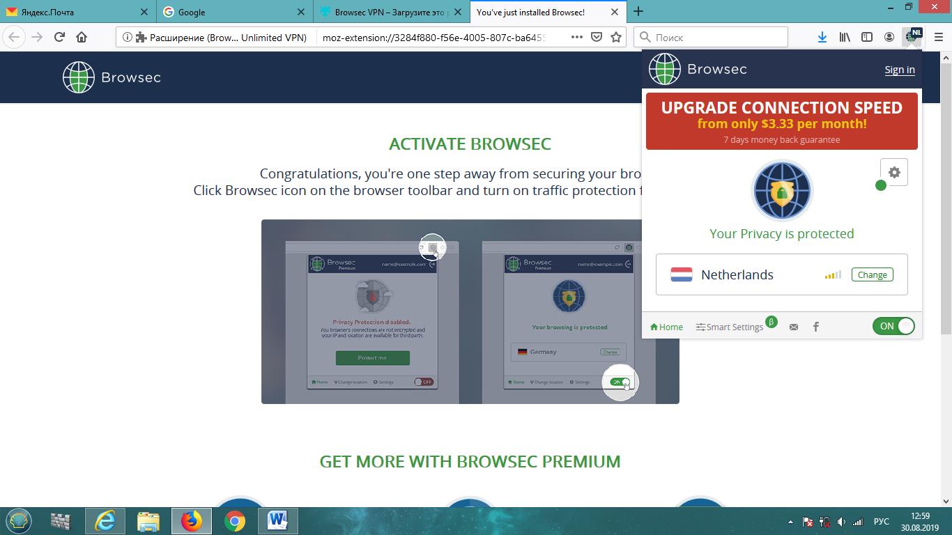Open Microsoft Word from taskbar
Screen dimensions: 952x535
(x=277, y=521)
